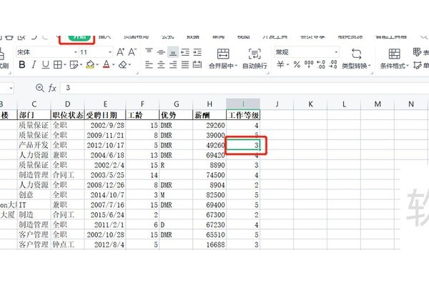429x286 pixels.
Task: Select the cell containing 钟点工
Action: tap(68, 245)
